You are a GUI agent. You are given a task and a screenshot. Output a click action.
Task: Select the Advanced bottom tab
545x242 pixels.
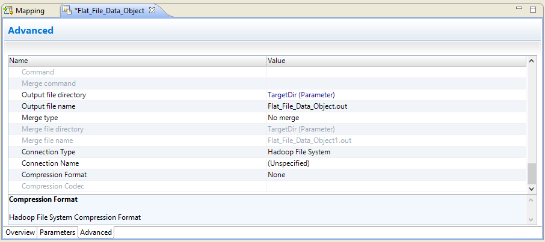point(96,232)
